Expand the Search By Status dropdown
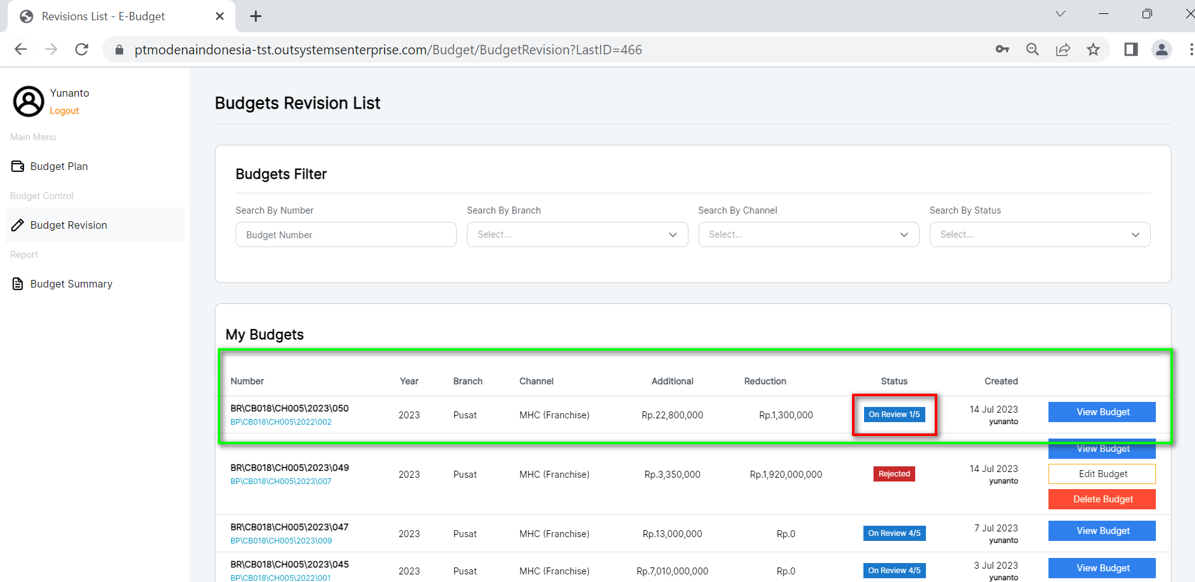This screenshot has height=582, width=1195. [1039, 234]
